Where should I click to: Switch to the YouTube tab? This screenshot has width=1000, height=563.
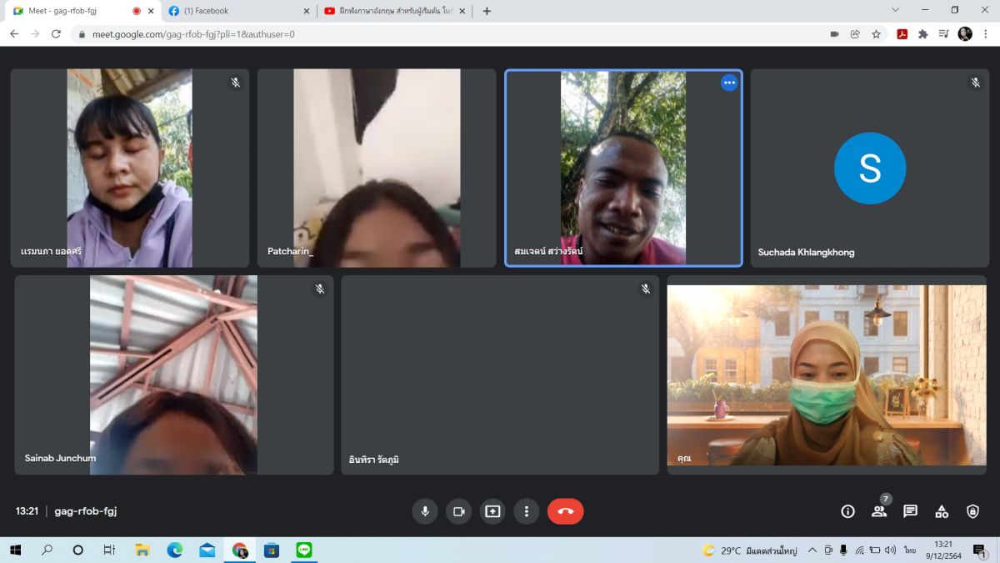tap(394, 11)
